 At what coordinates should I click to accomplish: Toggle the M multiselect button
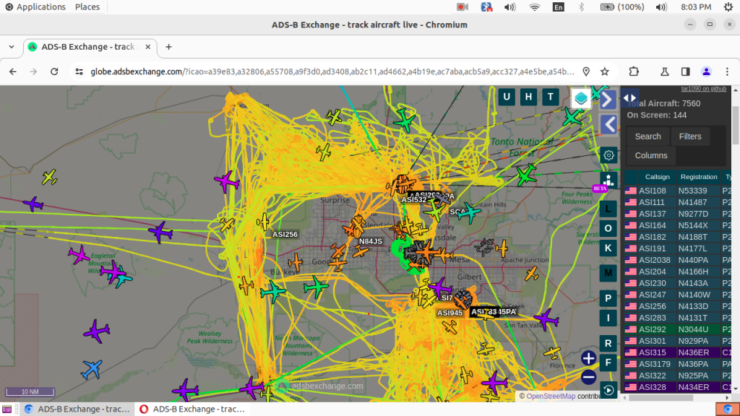(x=608, y=273)
